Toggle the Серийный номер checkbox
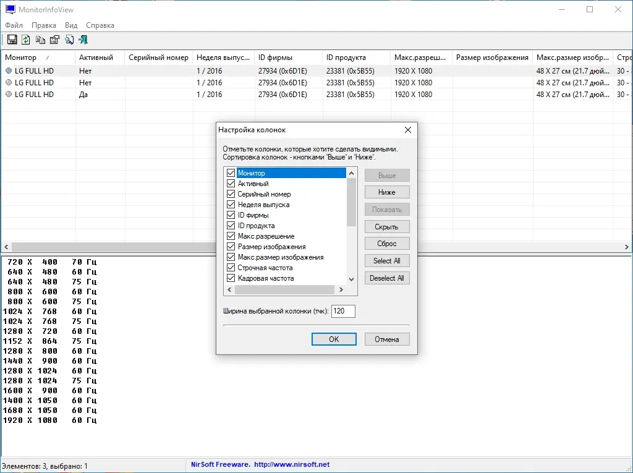 [231, 194]
